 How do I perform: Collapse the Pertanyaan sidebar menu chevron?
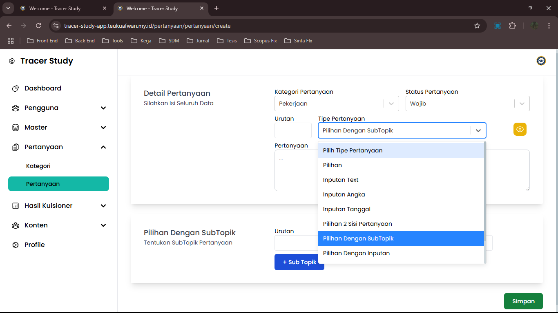pyautogui.click(x=103, y=147)
